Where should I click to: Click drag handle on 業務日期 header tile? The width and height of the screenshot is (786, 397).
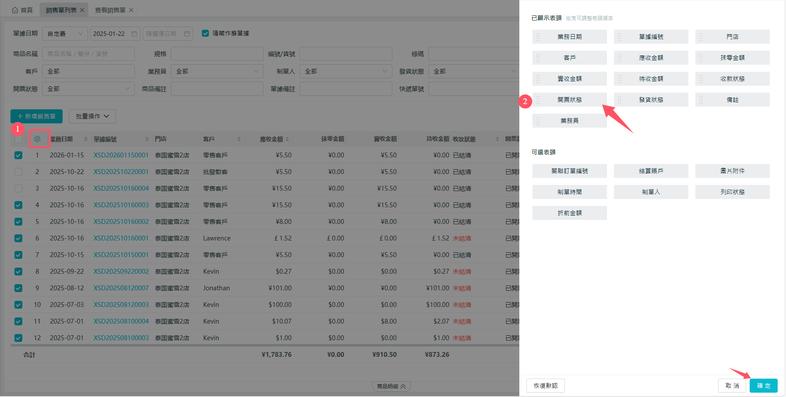(x=538, y=37)
